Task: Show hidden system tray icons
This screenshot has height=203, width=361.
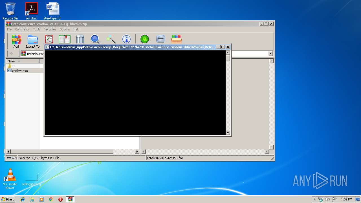Action: click(x=314, y=199)
